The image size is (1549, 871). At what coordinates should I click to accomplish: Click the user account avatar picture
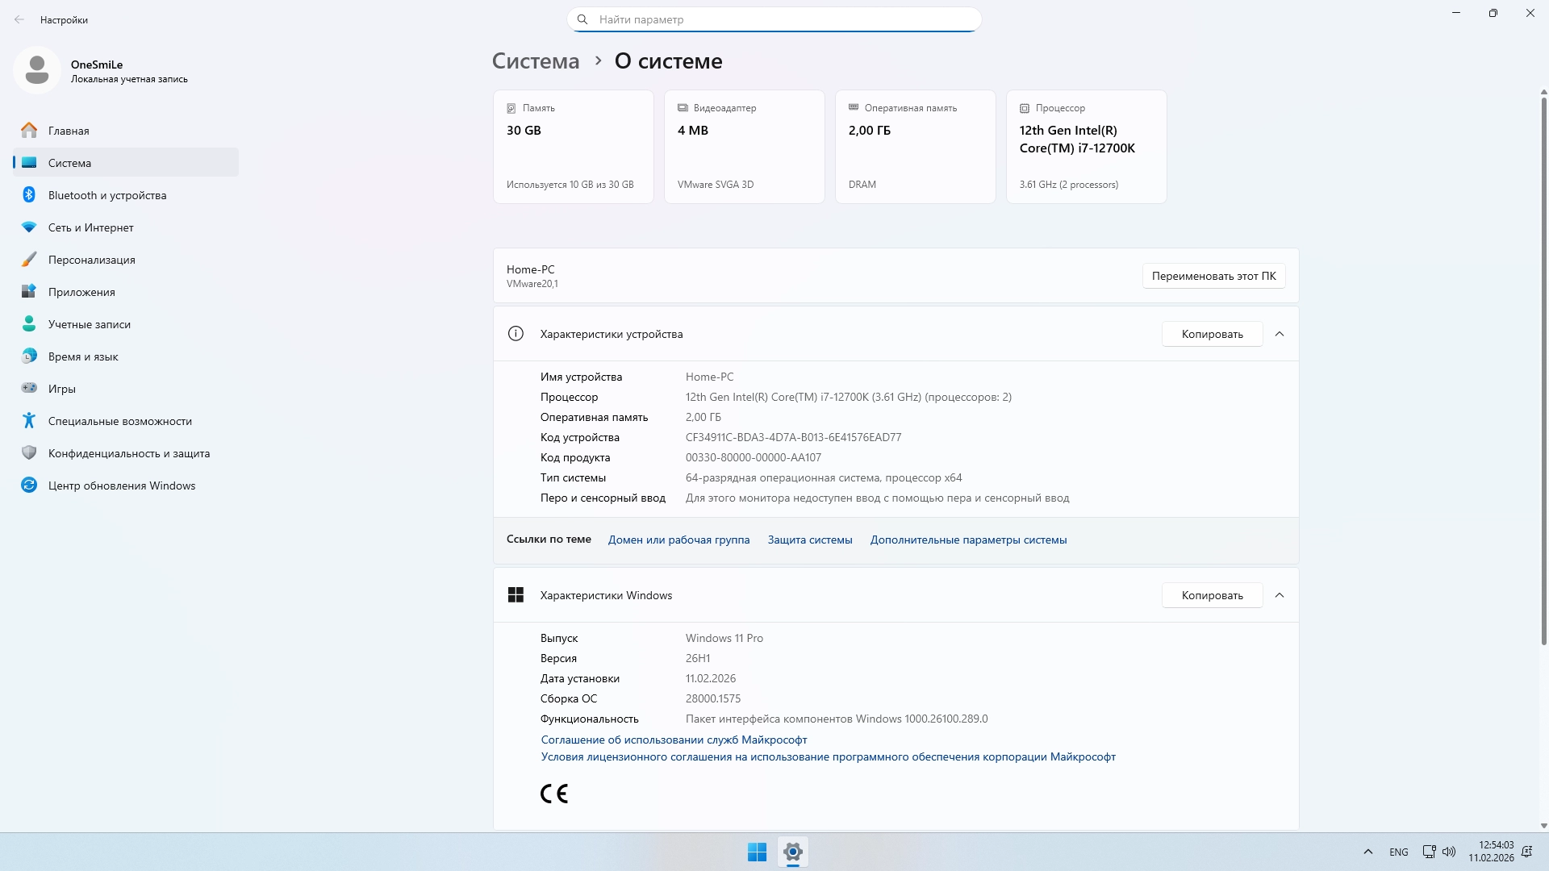pos(37,70)
